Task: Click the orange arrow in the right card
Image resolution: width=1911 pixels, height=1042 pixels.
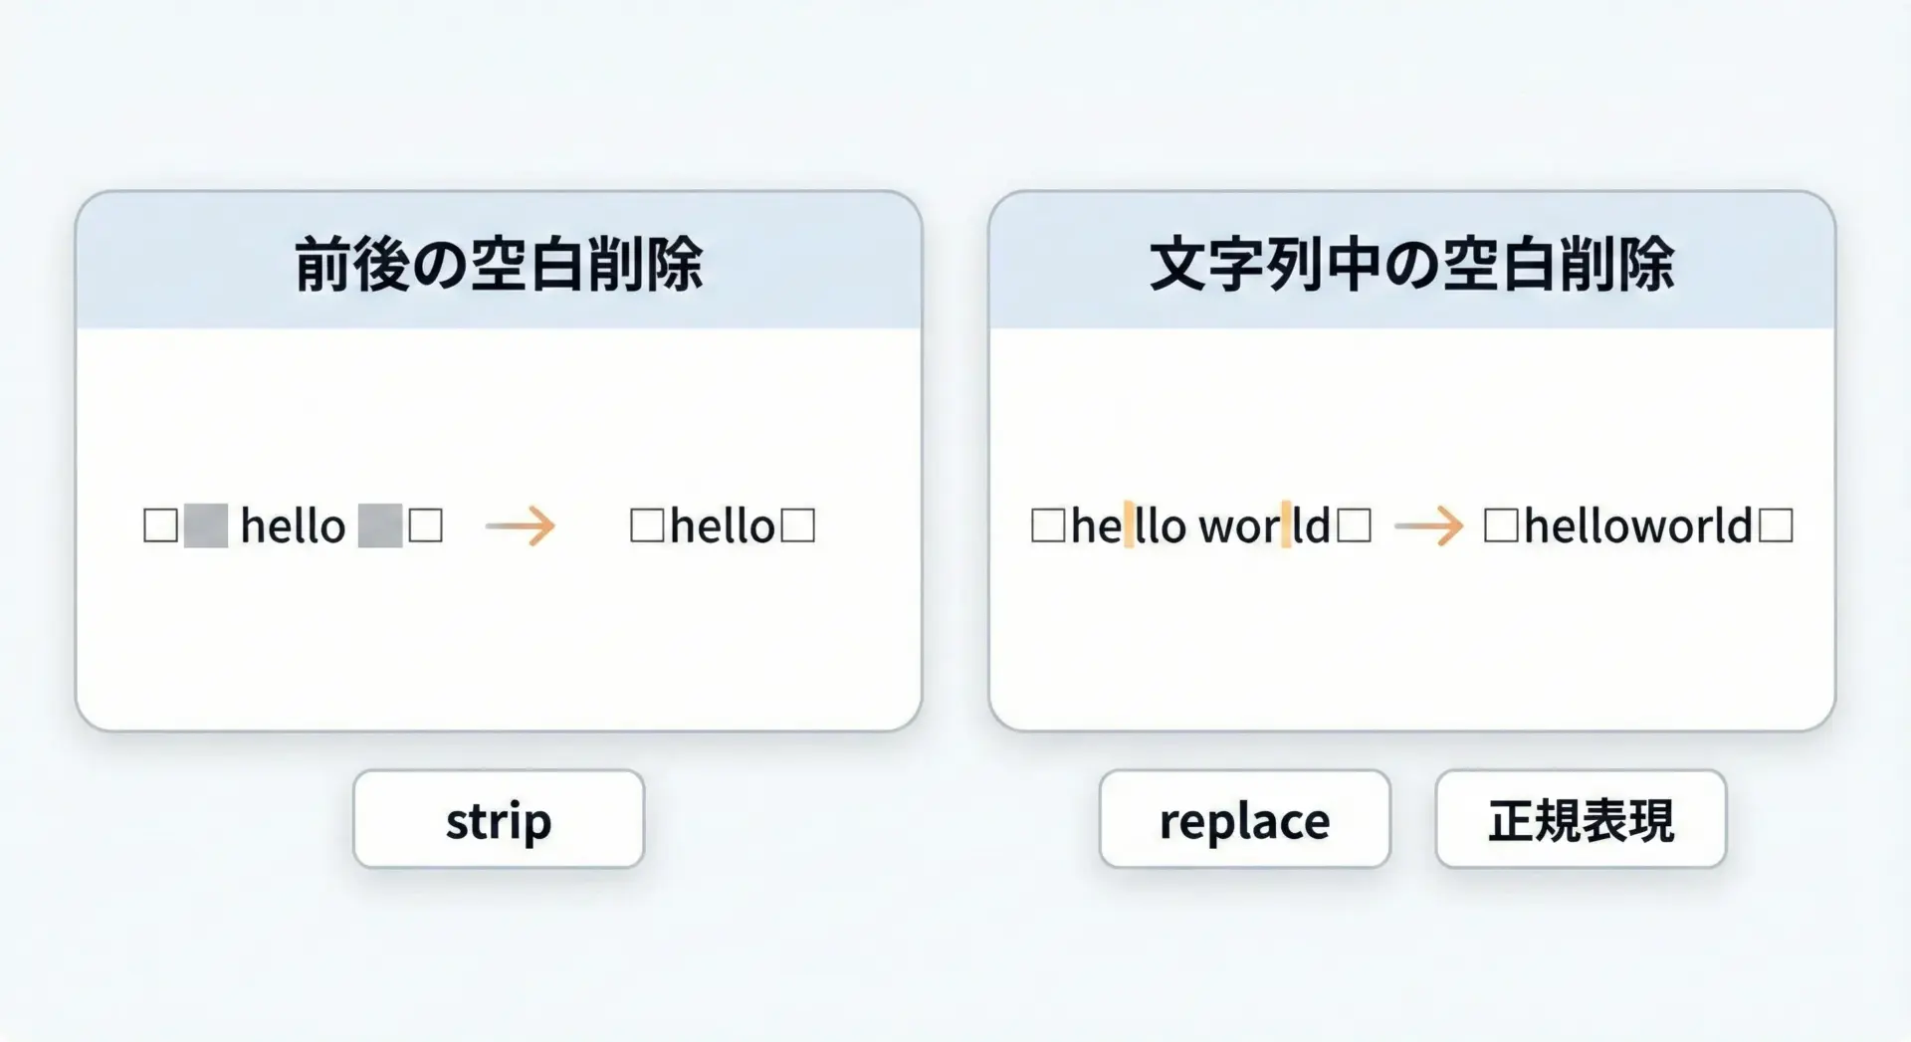Action: tap(1429, 525)
